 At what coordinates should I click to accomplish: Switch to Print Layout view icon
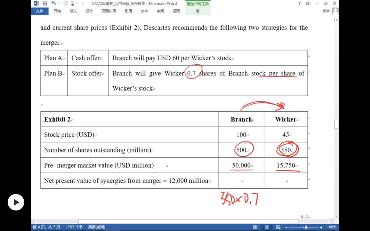coord(267,227)
